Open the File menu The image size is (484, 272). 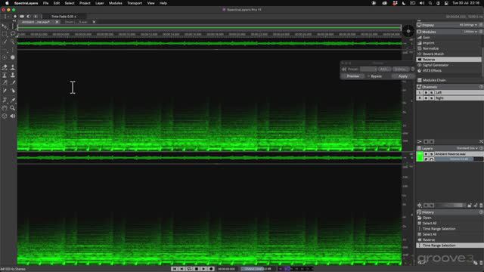click(45, 3)
